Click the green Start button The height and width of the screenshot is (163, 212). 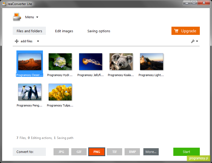click(x=187, y=152)
